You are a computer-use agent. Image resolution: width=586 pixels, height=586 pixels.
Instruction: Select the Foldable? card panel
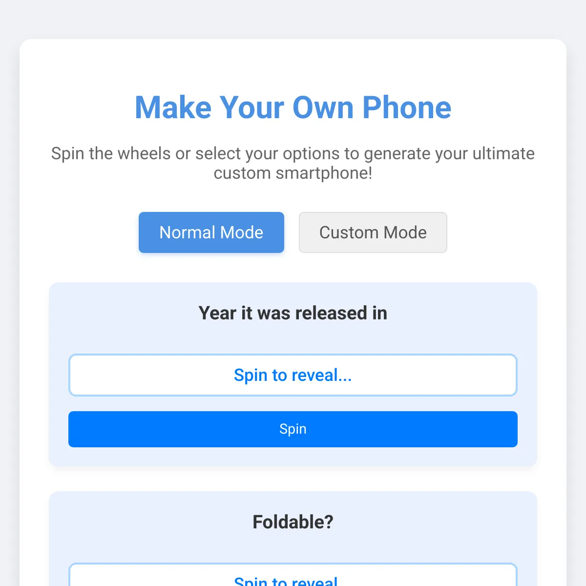pyautogui.click(x=293, y=539)
